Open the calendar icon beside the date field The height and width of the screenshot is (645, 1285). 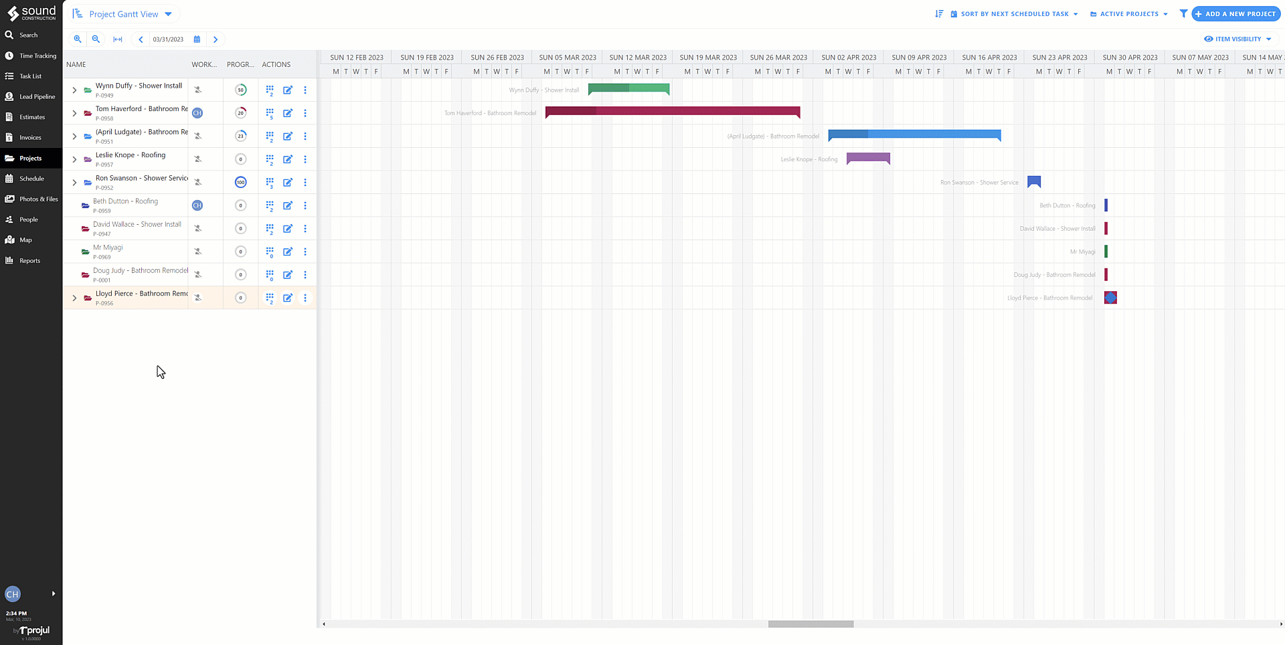196,39
